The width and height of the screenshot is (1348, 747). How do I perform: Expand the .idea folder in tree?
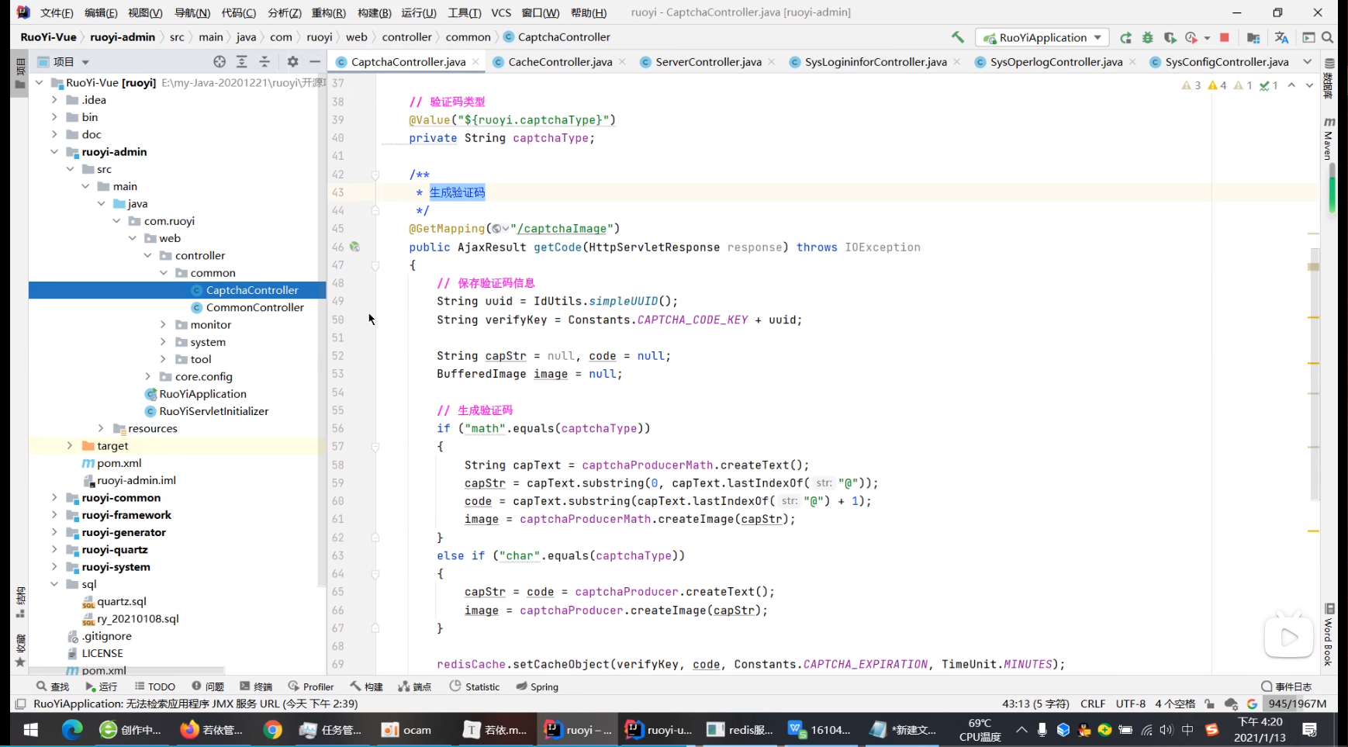[x=54, y=99]
